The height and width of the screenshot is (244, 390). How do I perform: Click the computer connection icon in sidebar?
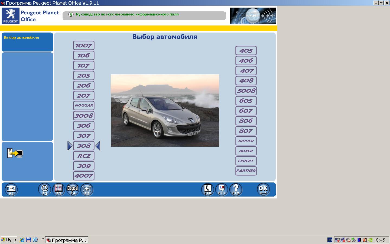pyautogui.click(x=15, y=153)
